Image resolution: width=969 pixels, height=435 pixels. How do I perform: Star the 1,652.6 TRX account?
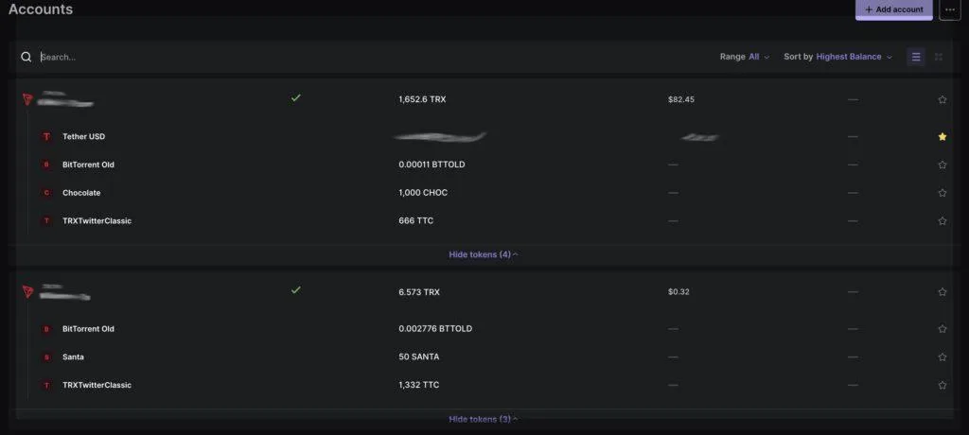click(x=942, y=99)
